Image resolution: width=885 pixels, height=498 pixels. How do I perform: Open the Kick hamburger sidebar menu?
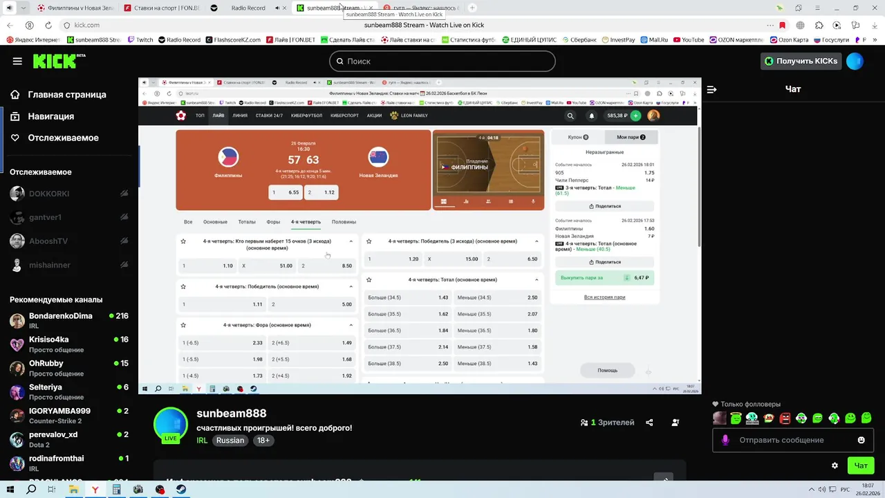pyautogui.click(x=17, y=61)
